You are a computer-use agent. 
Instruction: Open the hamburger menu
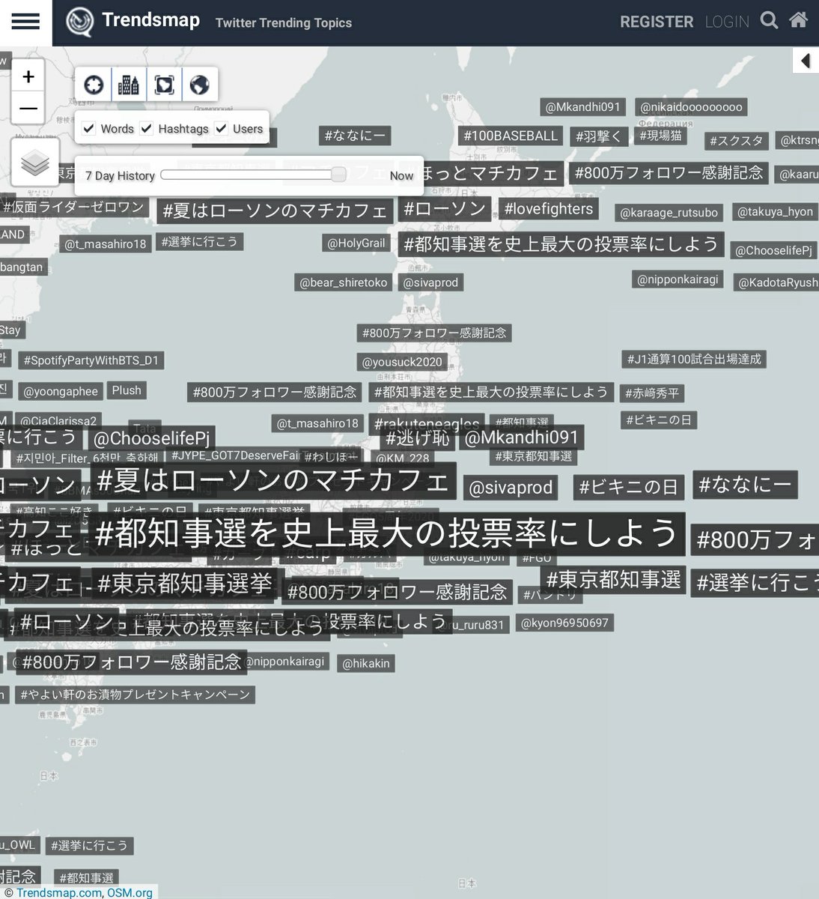25,21
